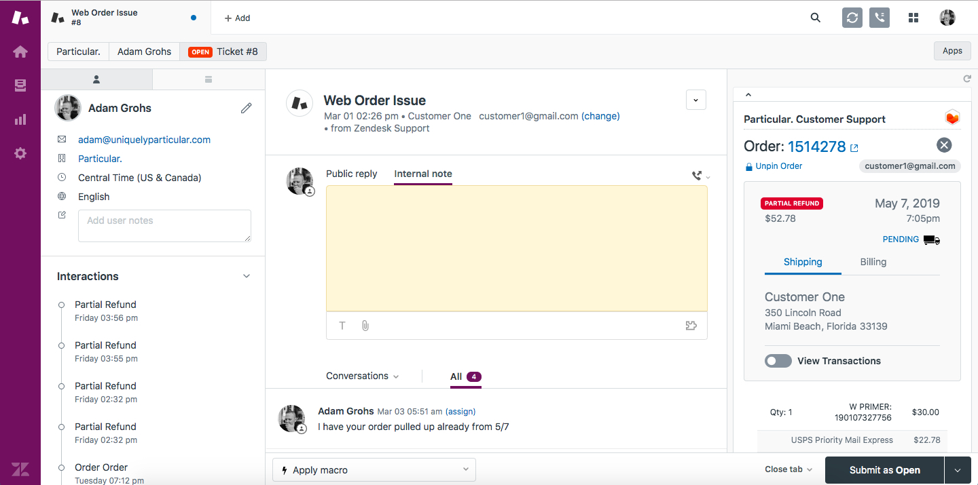Image resolution: width=978 pixels, height=485 pixels.
Task: Open the Reporting bar-chart icon
Action: pyautogui.click(x=20, y=119)
